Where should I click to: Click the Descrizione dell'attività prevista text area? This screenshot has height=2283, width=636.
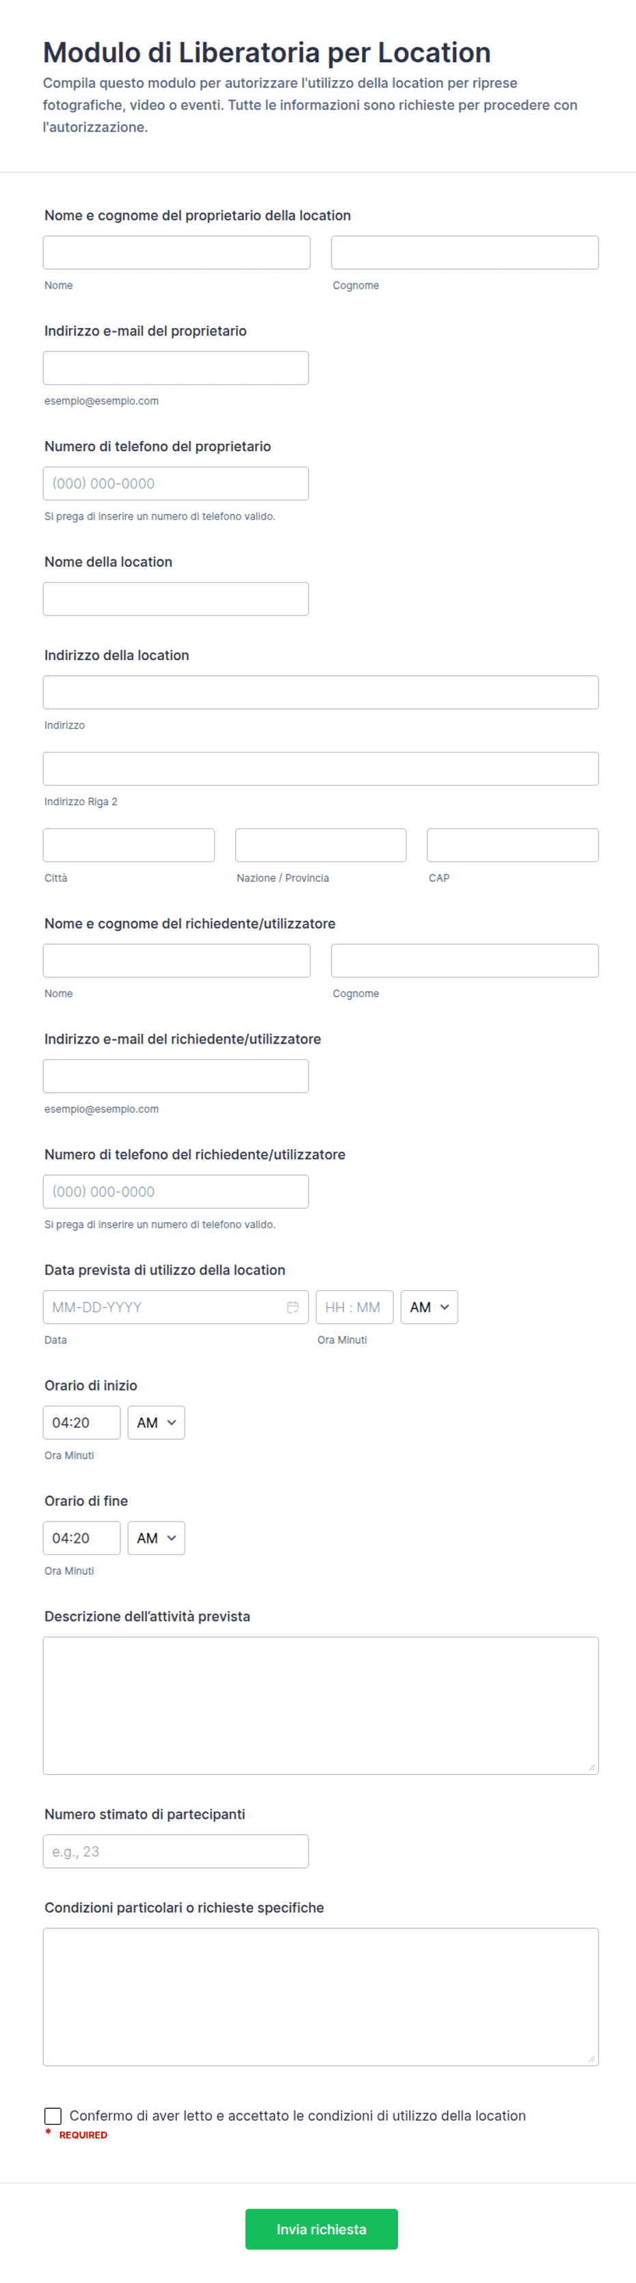point(321,1705)
